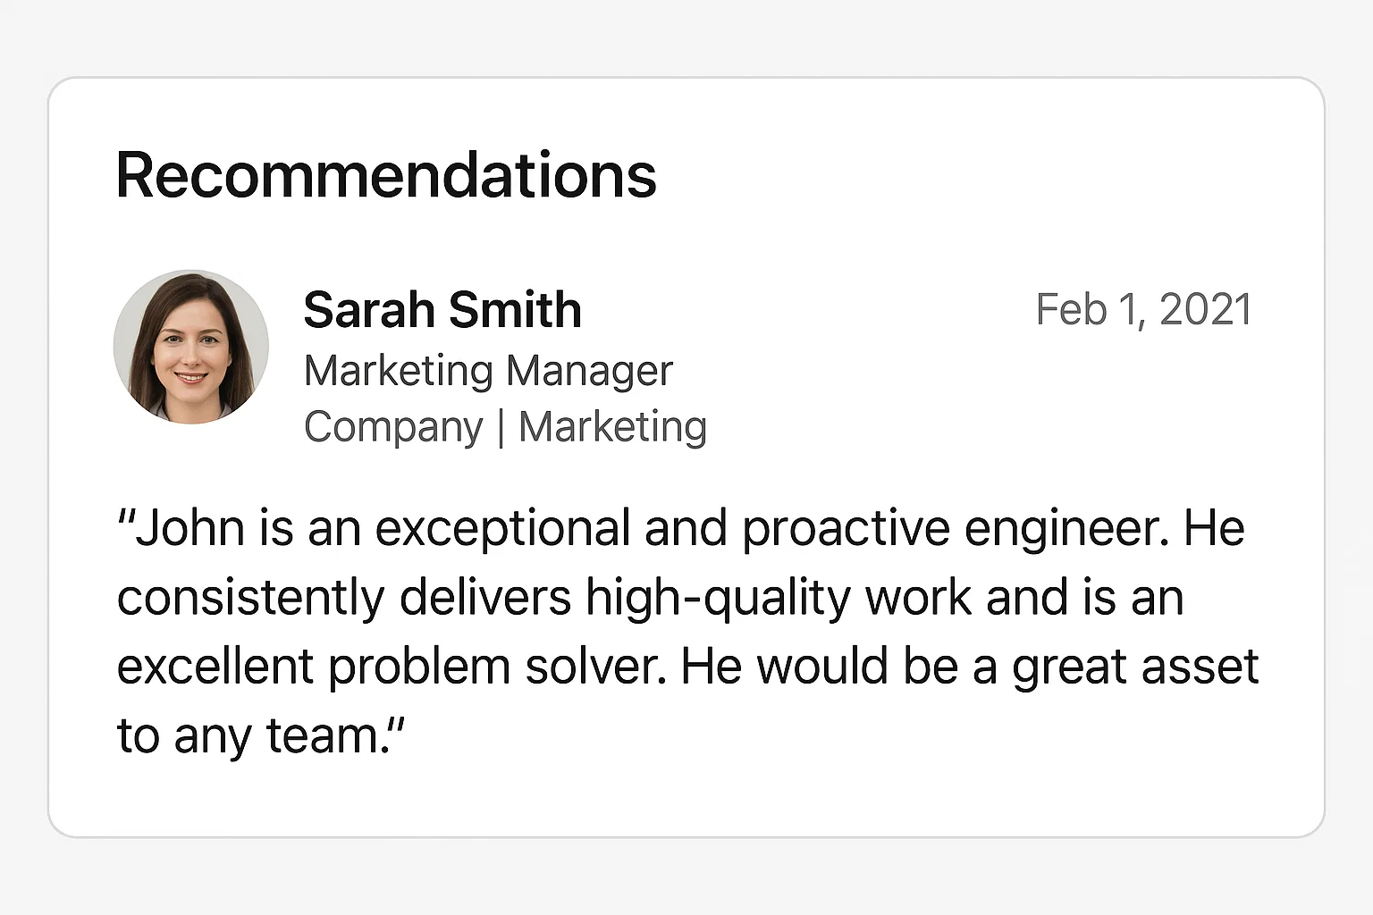
Task: Click Sarah Smith's profile photo
Action: point(191,347)
